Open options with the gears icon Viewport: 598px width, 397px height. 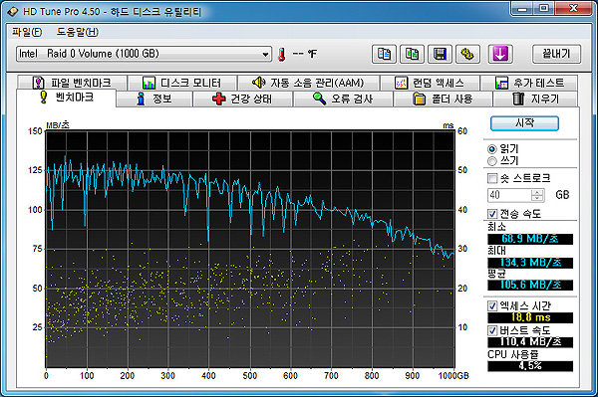468,54
